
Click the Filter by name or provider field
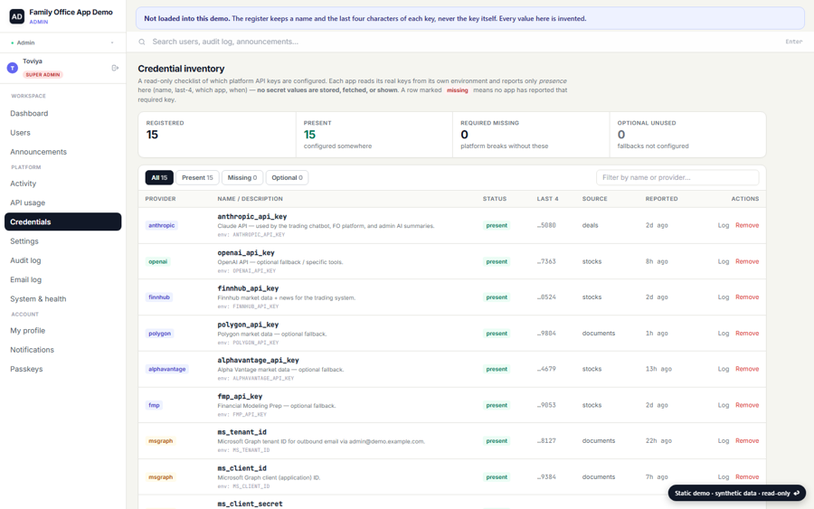coord(677,177)
